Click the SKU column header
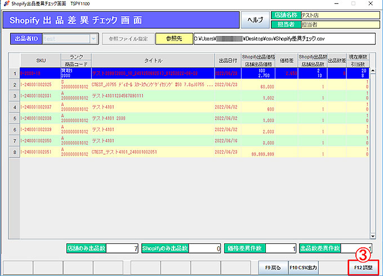The image size is (383, 276). (x=41, y=60)
